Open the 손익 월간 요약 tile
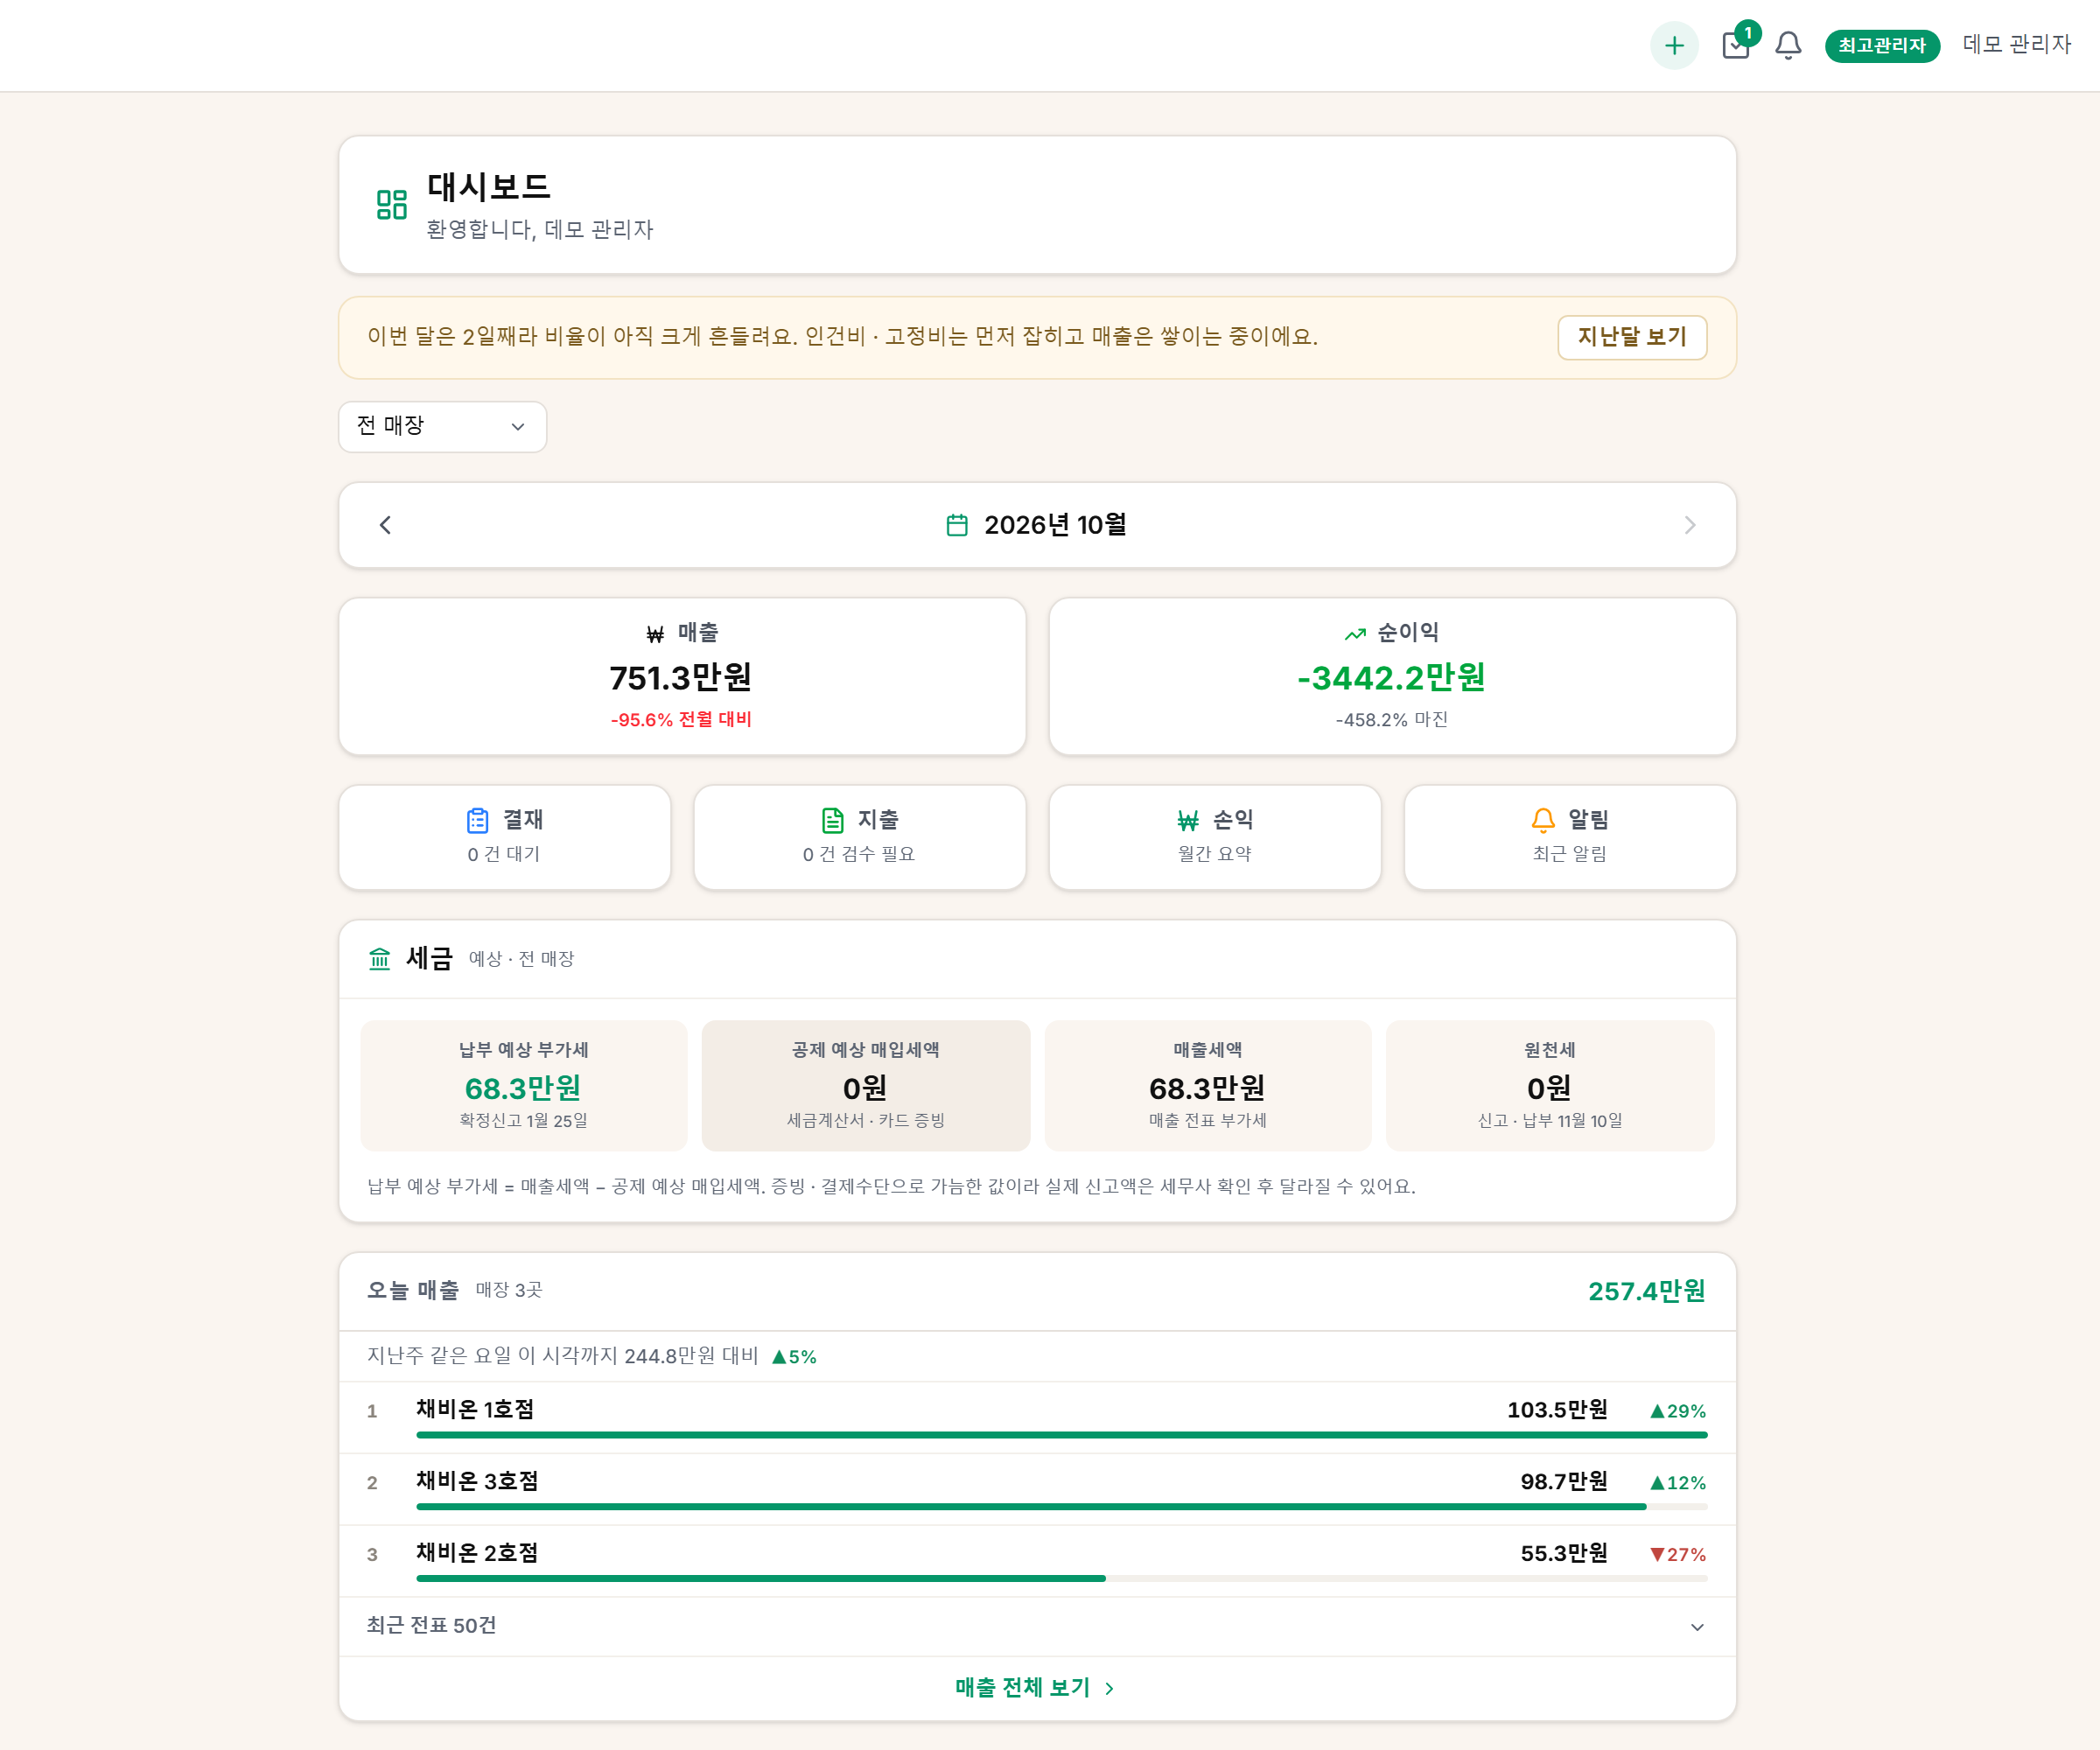 [1215, 837]
